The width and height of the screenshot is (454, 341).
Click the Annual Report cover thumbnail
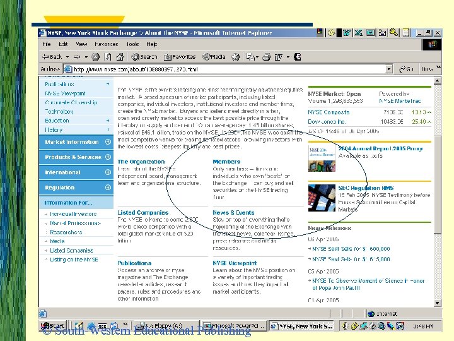[322, 159]
